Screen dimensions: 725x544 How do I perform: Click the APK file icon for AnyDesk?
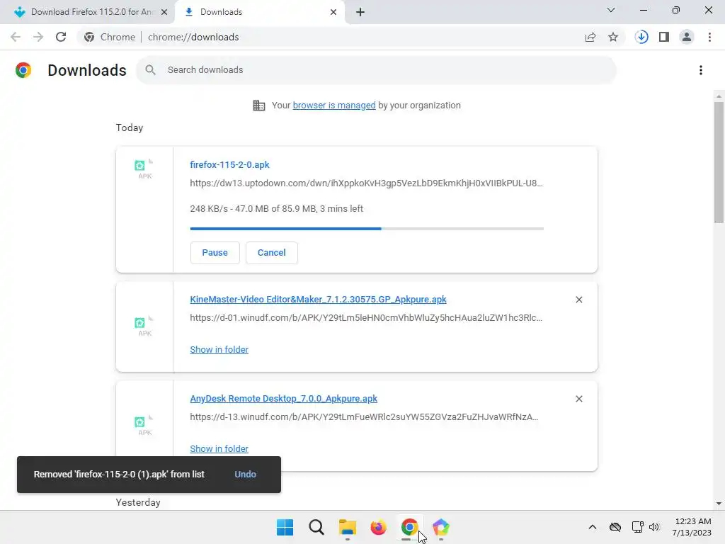click(x=144, y=426)
